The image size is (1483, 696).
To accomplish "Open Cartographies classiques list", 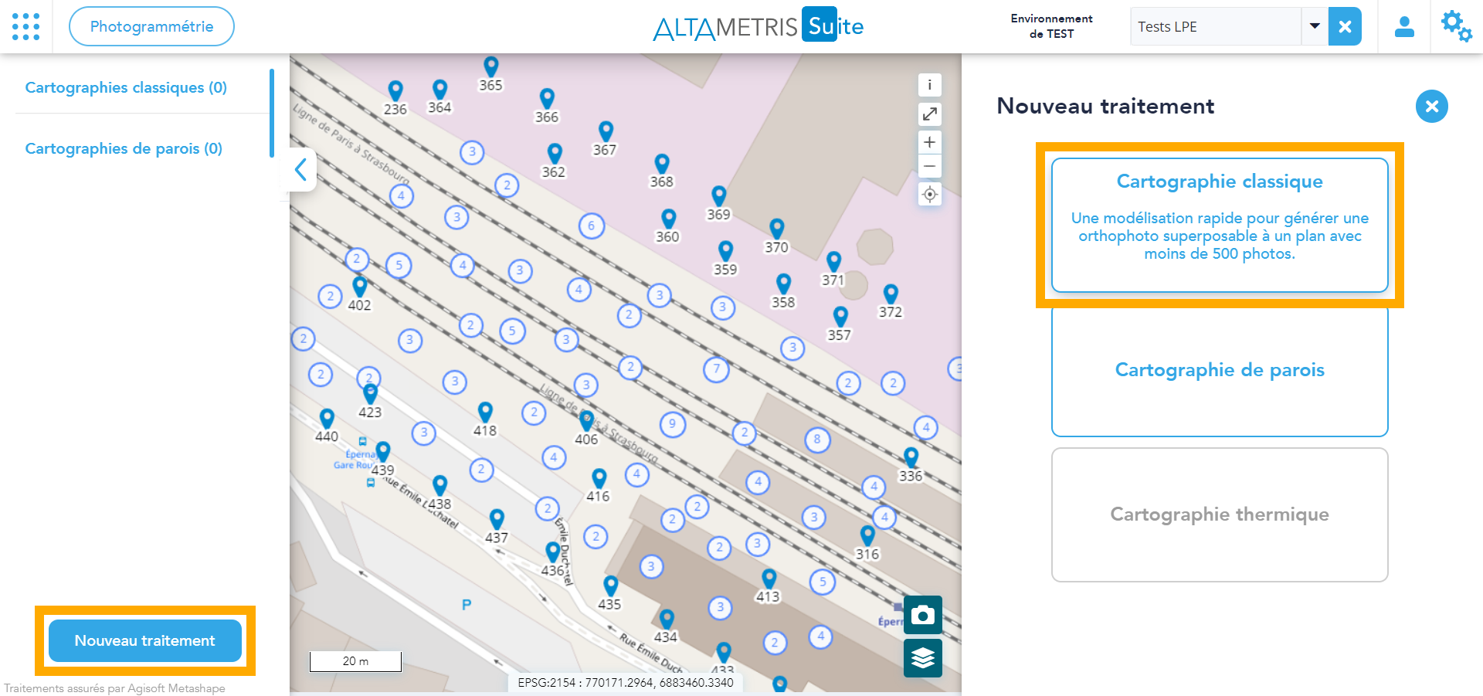I will click(x=126, y=87).
